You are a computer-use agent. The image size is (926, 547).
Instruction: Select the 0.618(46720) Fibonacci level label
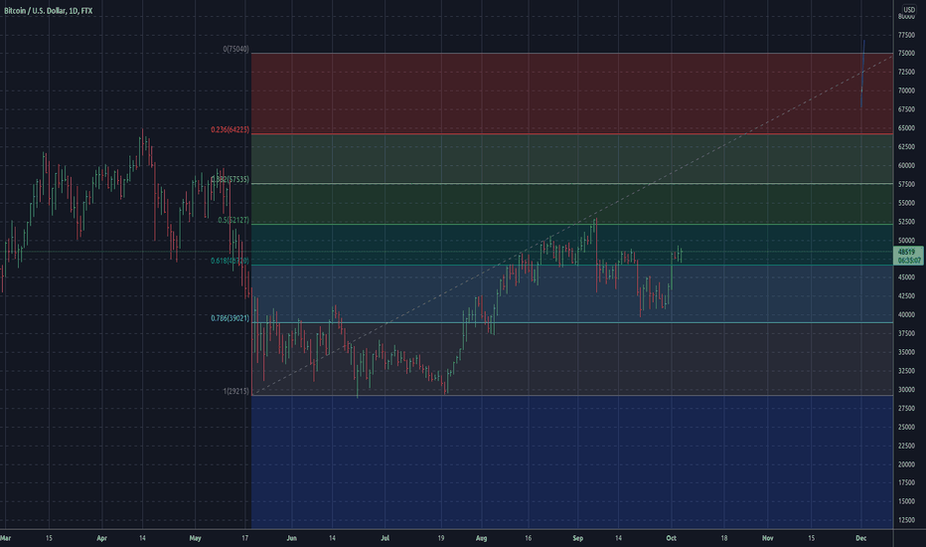[231, 261]
